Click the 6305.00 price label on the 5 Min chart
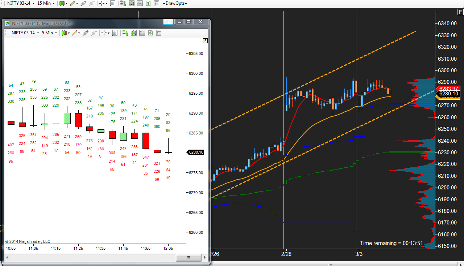 point(196,53)
